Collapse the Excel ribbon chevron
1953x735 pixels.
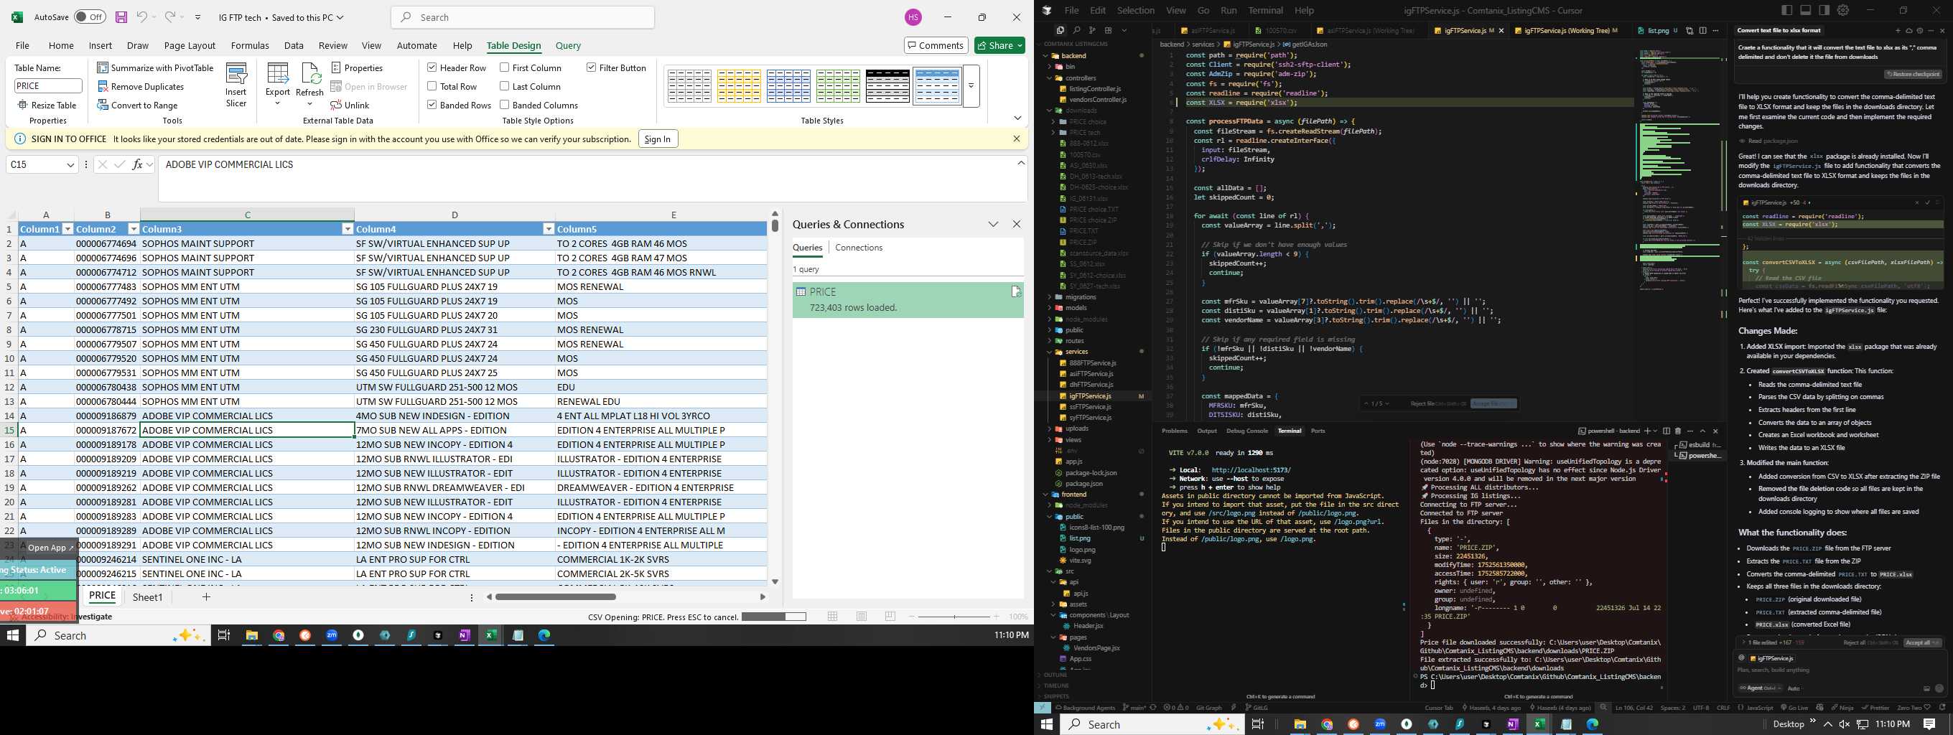click(x=1017, y=118)
